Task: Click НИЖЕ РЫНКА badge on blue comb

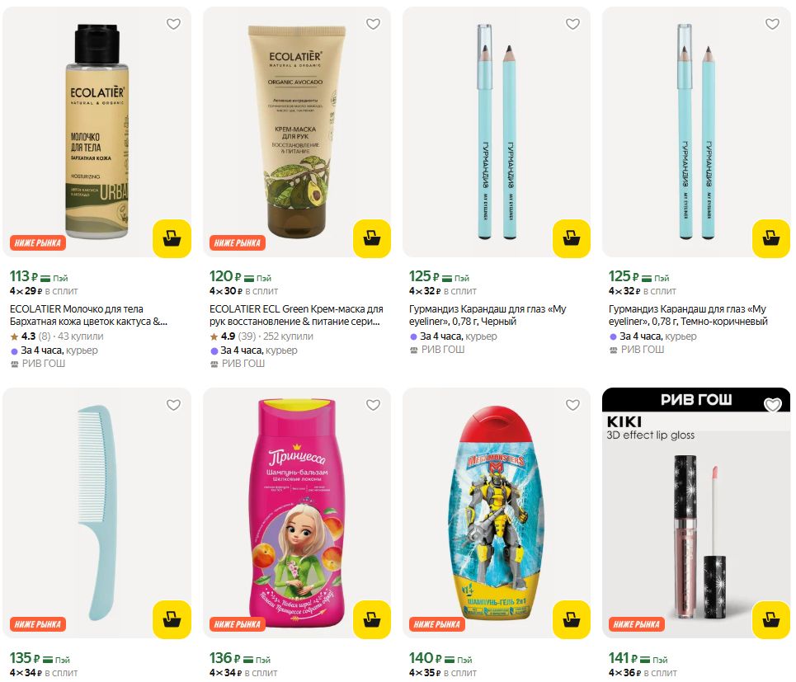Action: [38, 624]
